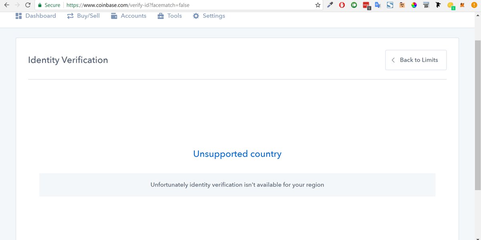Click the Unsupported country heading
The width and height of the screenshot is (481, 240).
(x=237, y=154)
